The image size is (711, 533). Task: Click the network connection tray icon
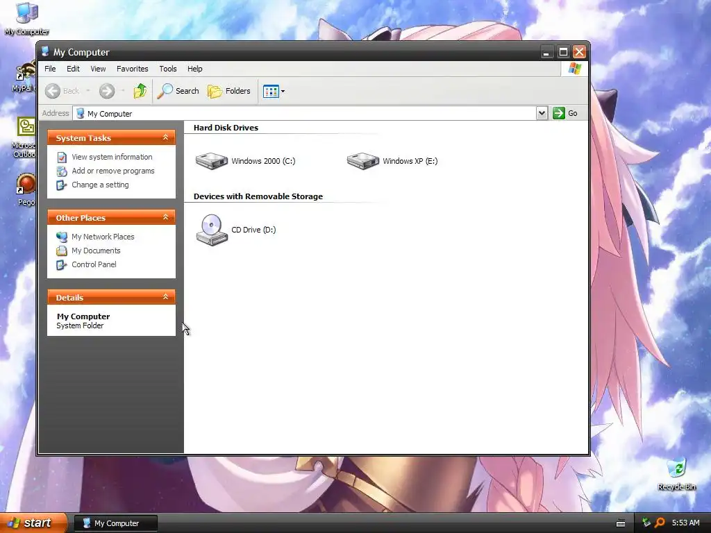pyautogui.click(x=646, y=523)
